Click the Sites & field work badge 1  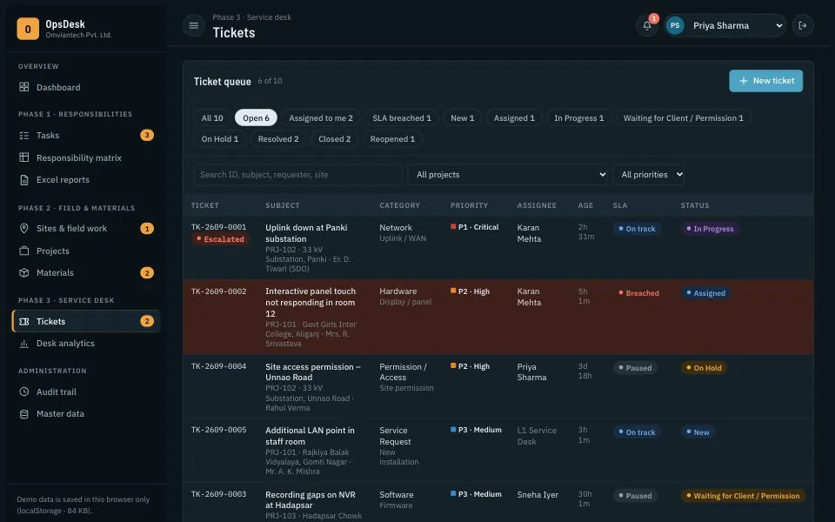pyautogui.click(x=147, y=229)
